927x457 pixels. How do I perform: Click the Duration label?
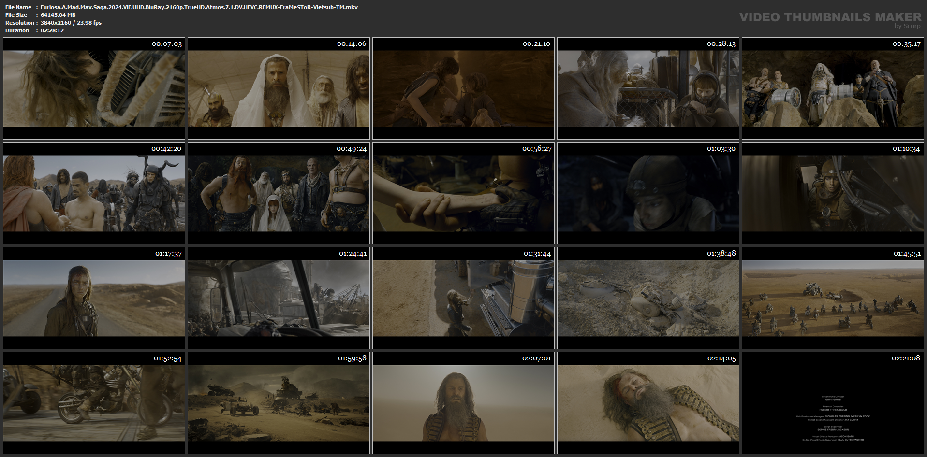17,30
